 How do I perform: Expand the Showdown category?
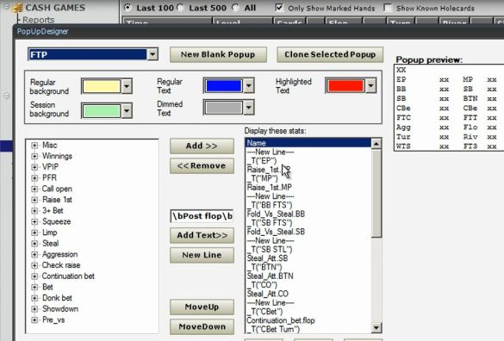pos(34,309)
